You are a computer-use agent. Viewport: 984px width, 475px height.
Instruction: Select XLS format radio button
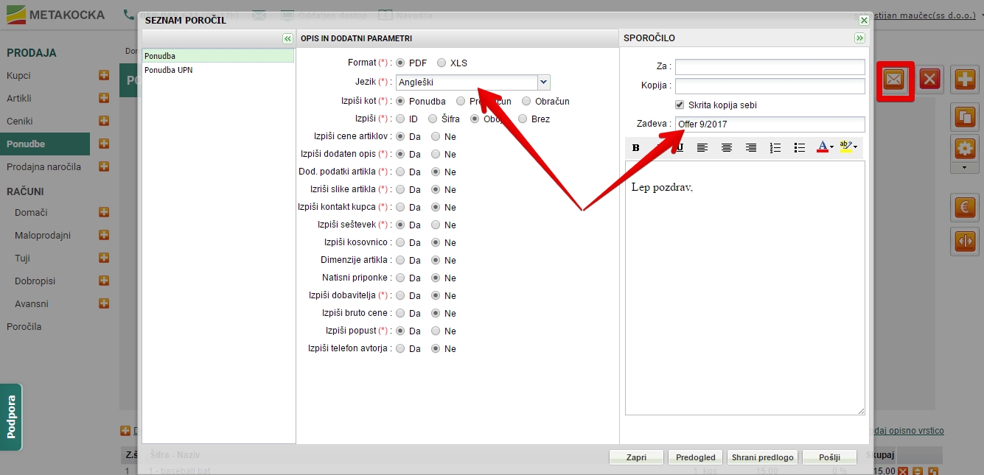pos(442,63)
